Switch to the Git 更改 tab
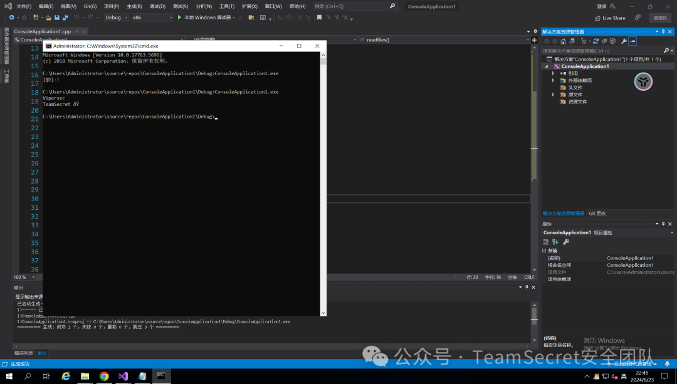The height and width of the screenshot is (384, 677). (x=597, y=214)
